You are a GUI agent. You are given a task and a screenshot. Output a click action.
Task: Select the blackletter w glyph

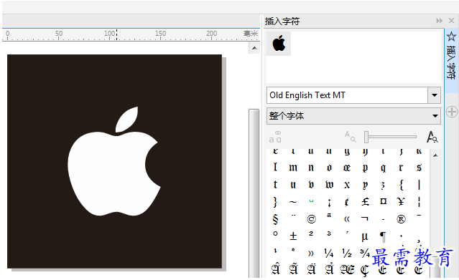coord(329,185)
